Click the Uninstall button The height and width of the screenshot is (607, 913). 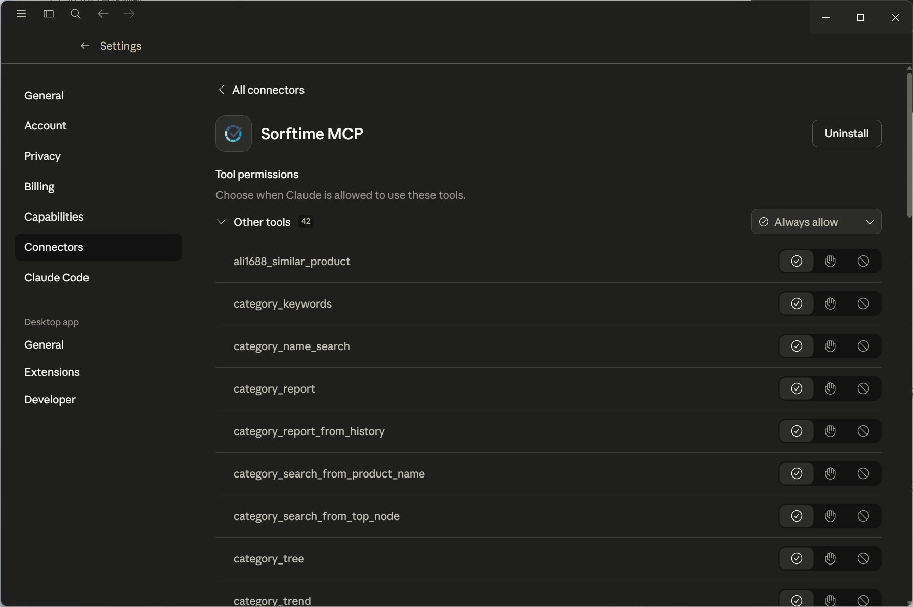pyautogui.click(x=846, y=134)
